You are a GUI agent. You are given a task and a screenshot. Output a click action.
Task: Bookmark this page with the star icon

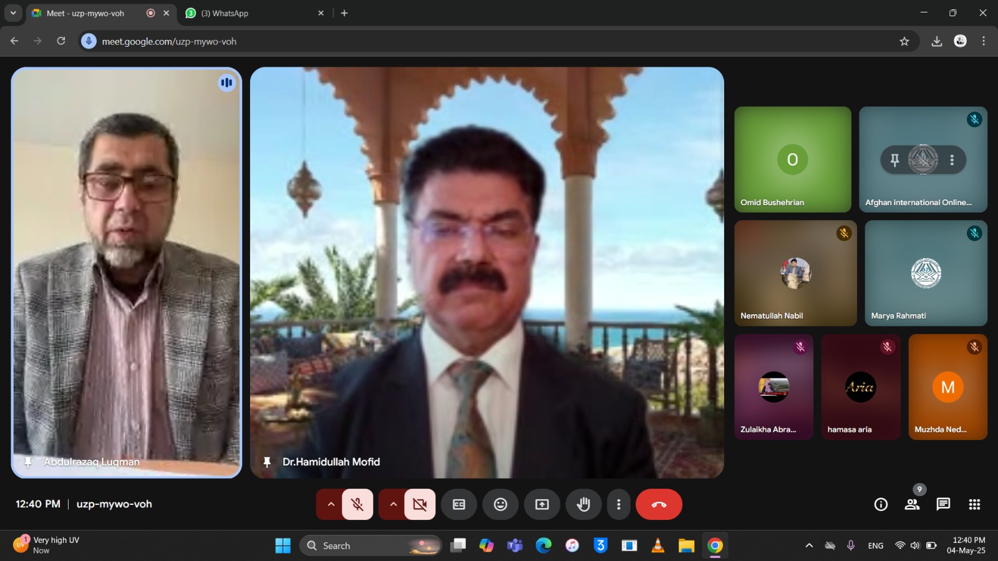904,41
